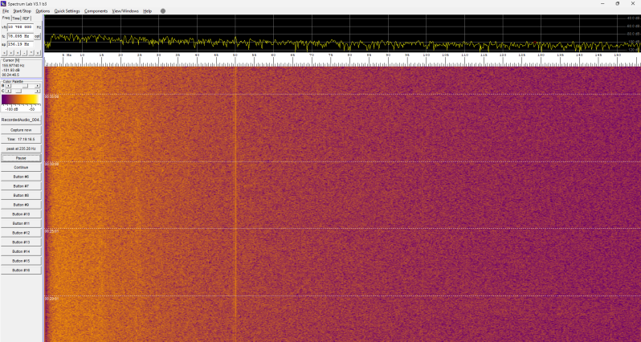
Task: Restore down the Spectrum Lab window
Action: pos(617,3)
